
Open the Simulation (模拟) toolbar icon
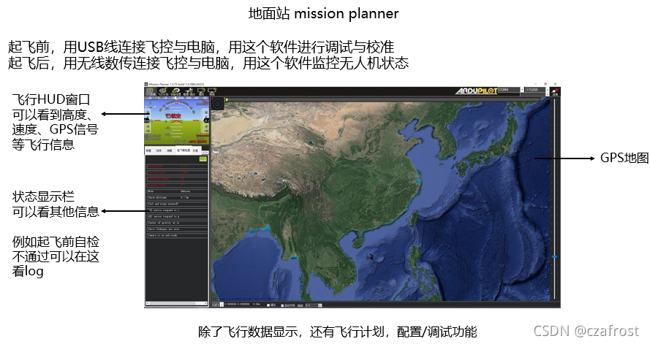(201, 91)
